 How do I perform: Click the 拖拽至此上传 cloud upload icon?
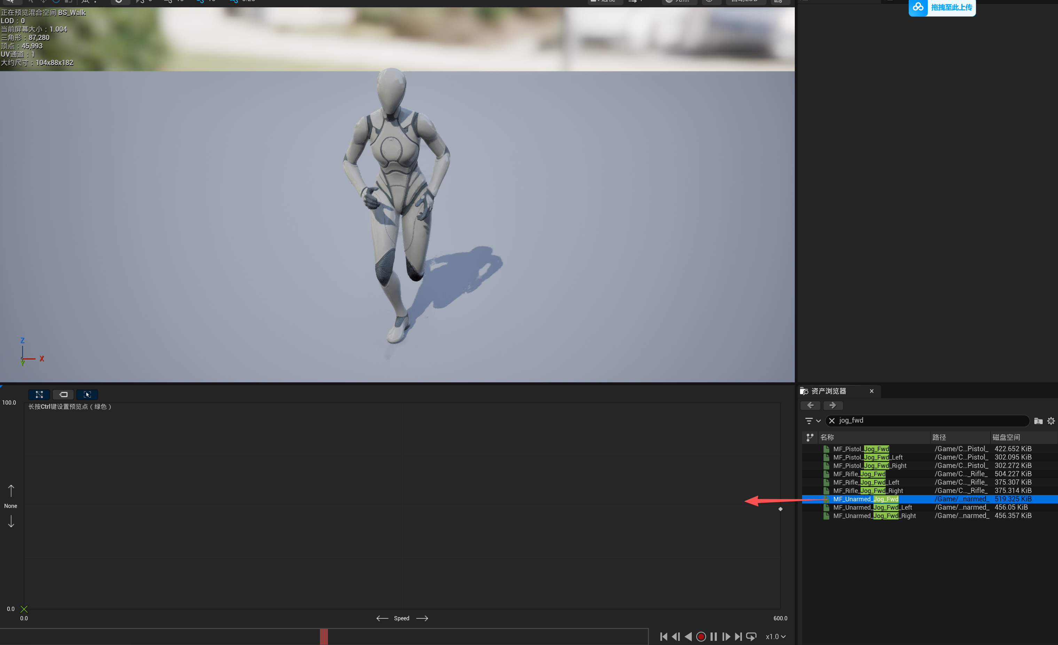918,7
